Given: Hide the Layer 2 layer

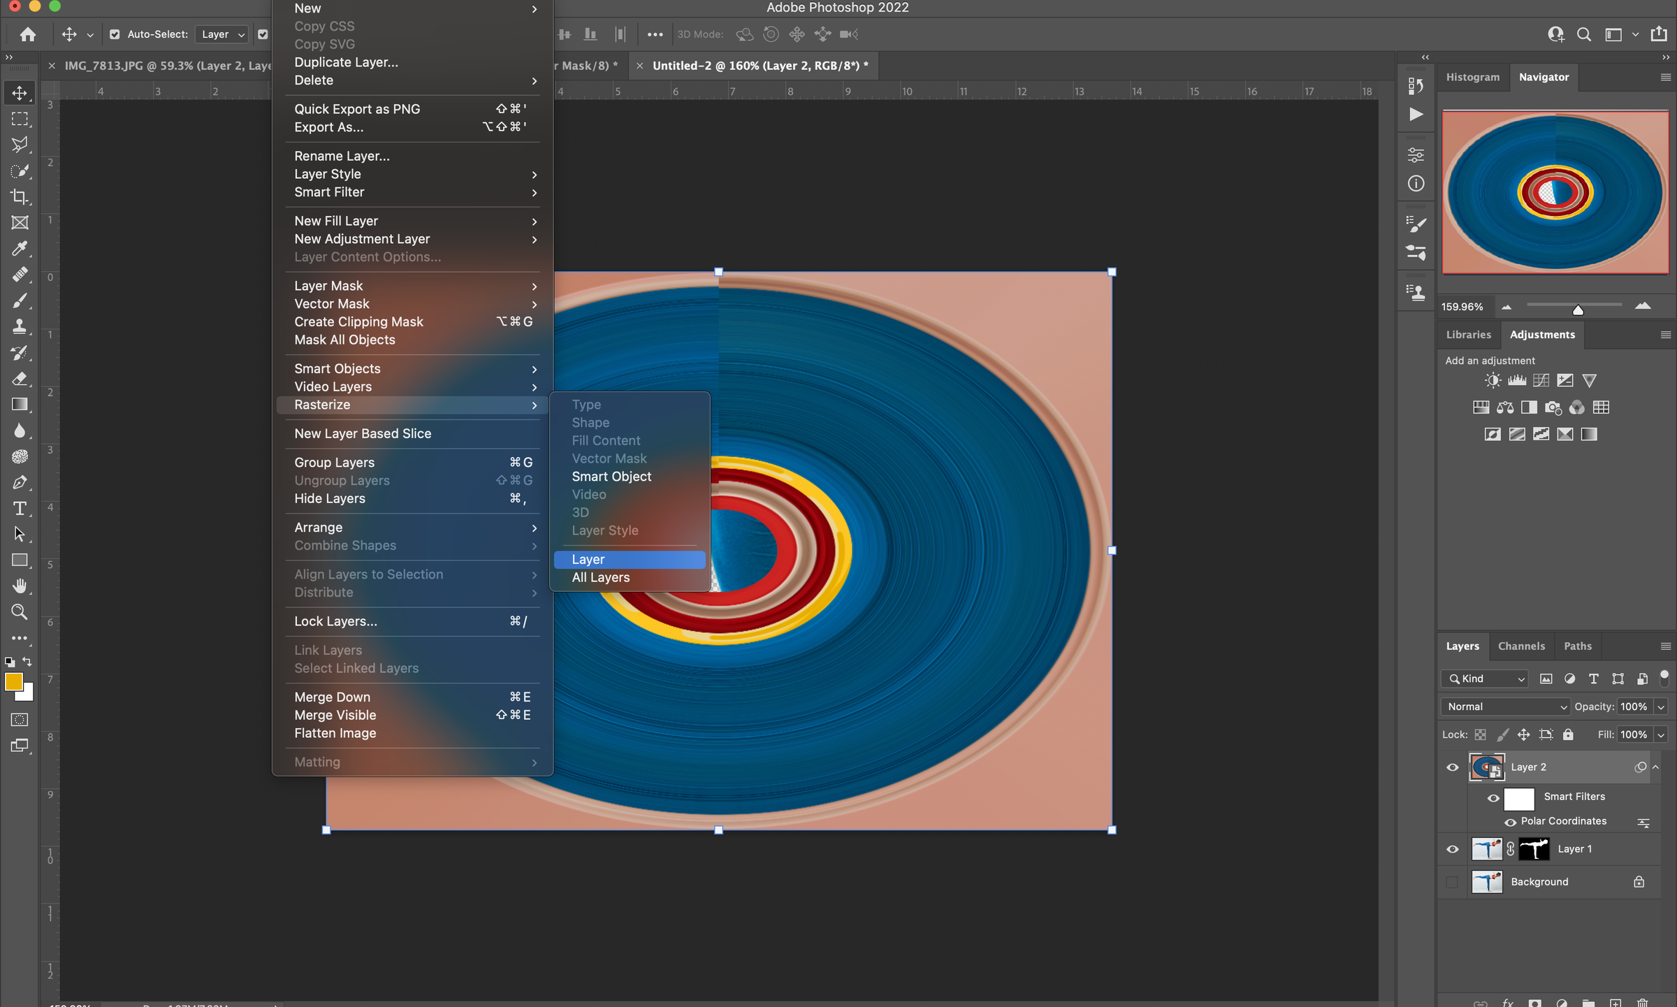Looking at the screenshot, I should tap(1453, 767).
